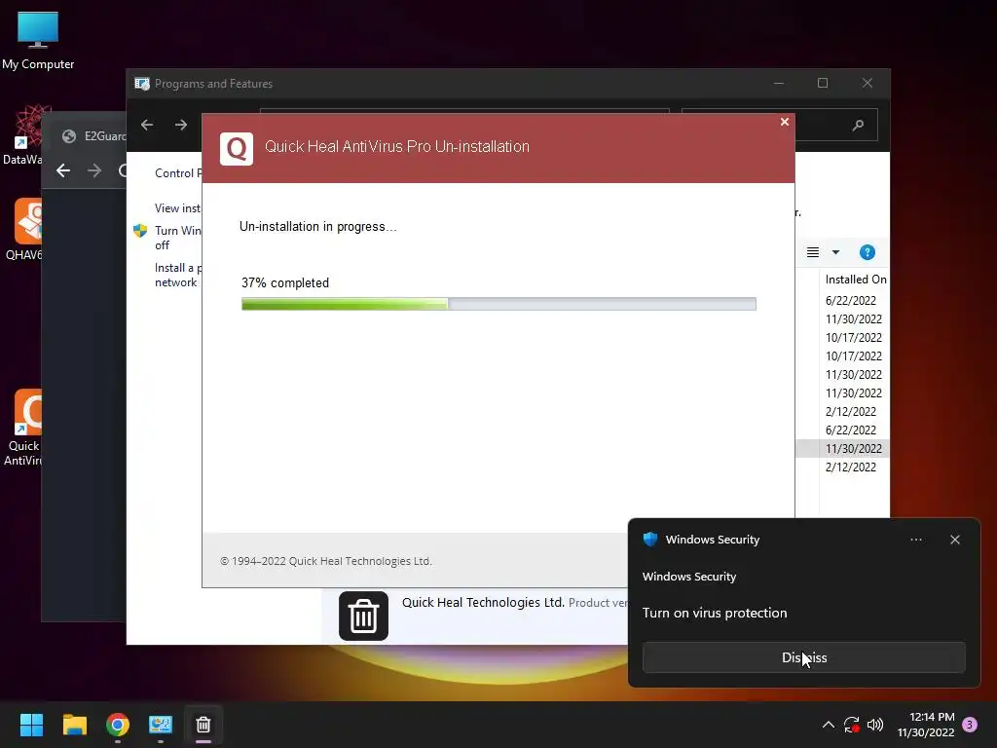The width and height of the screenshot is (997, 748).
Task: Open File Explorer from taskbar
Action: [74, 725]
